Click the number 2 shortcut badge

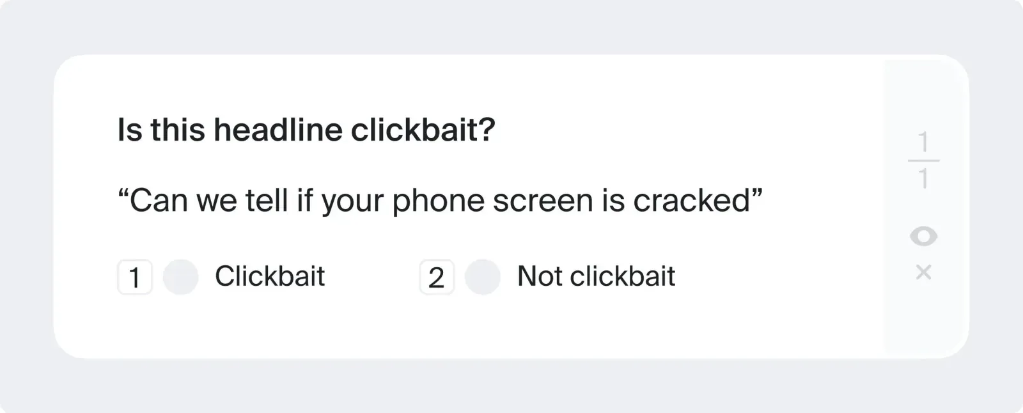[x=437, y=277]
